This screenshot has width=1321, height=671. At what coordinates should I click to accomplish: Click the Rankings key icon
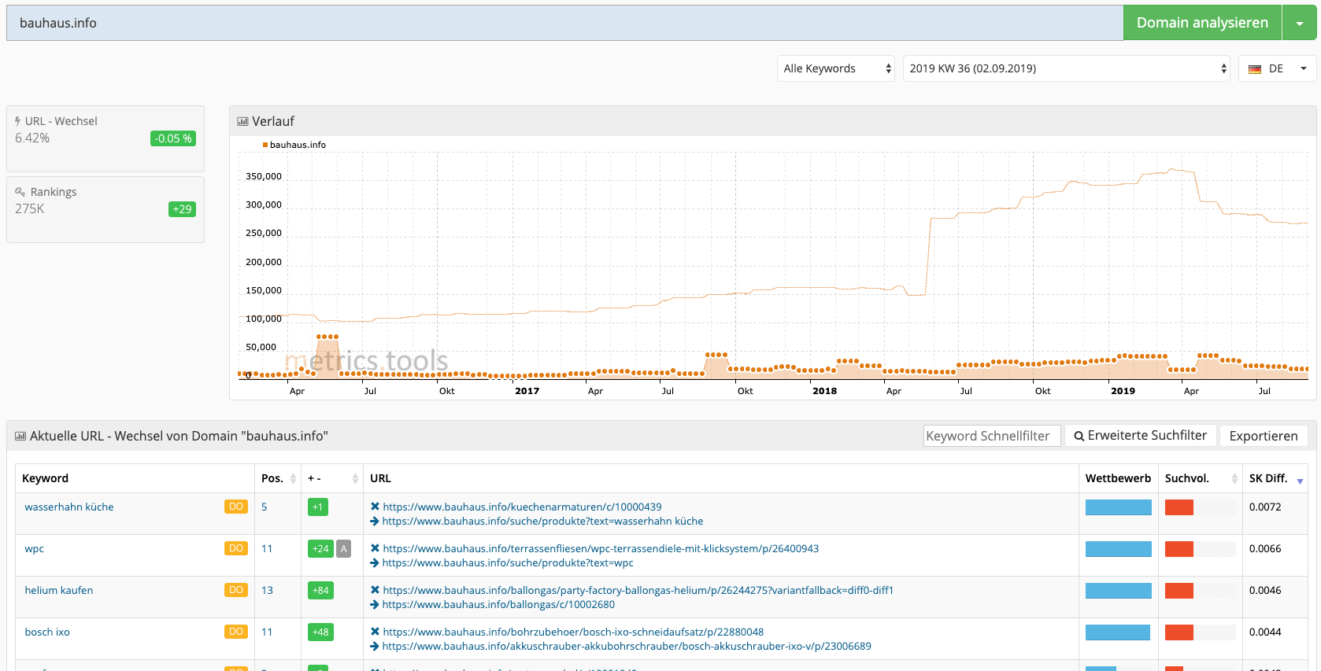click(x=20, y=192)
